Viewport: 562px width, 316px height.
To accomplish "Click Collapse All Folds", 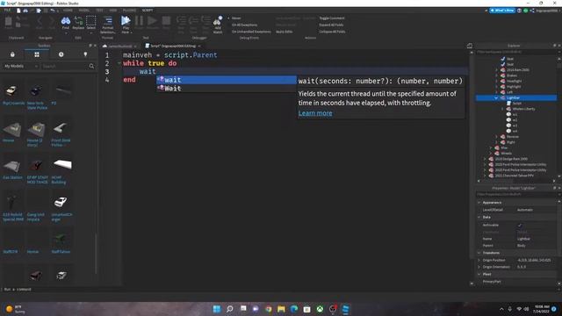I will (332, 32).
